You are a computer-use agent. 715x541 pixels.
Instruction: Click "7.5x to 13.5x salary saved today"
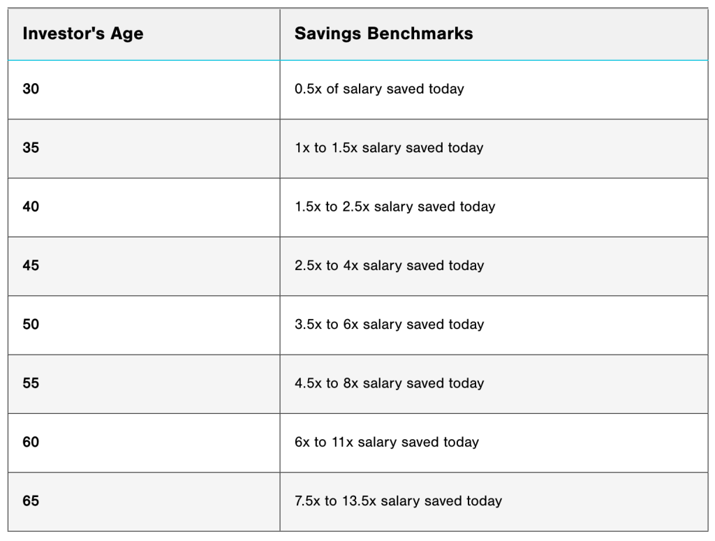[398, 501]
